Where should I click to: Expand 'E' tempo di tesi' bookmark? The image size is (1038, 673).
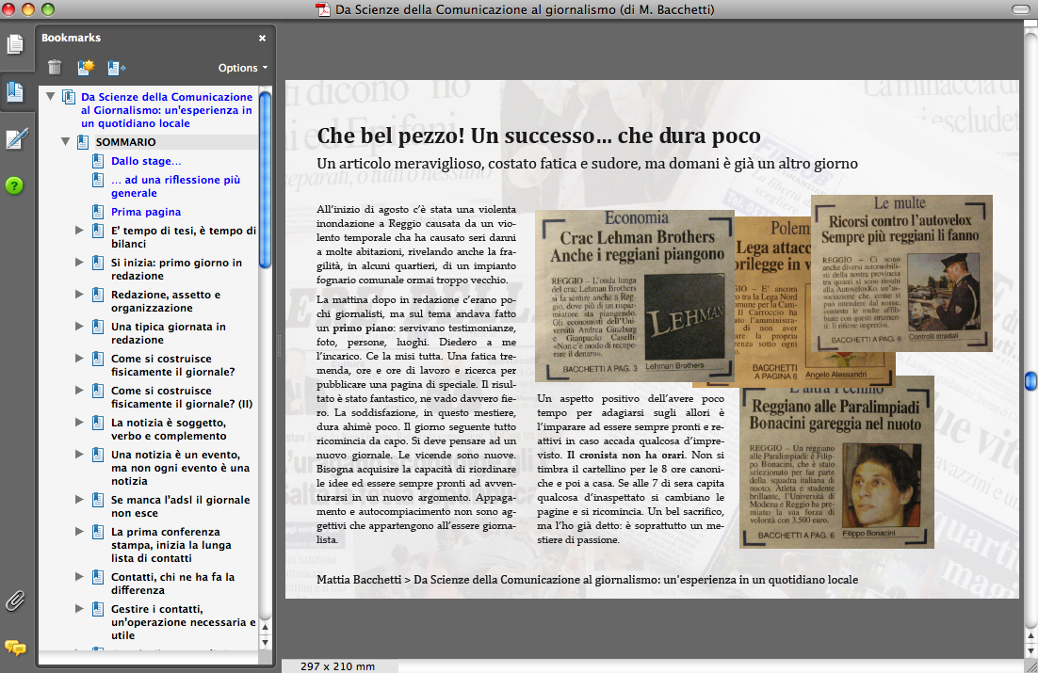pos(80,231)
